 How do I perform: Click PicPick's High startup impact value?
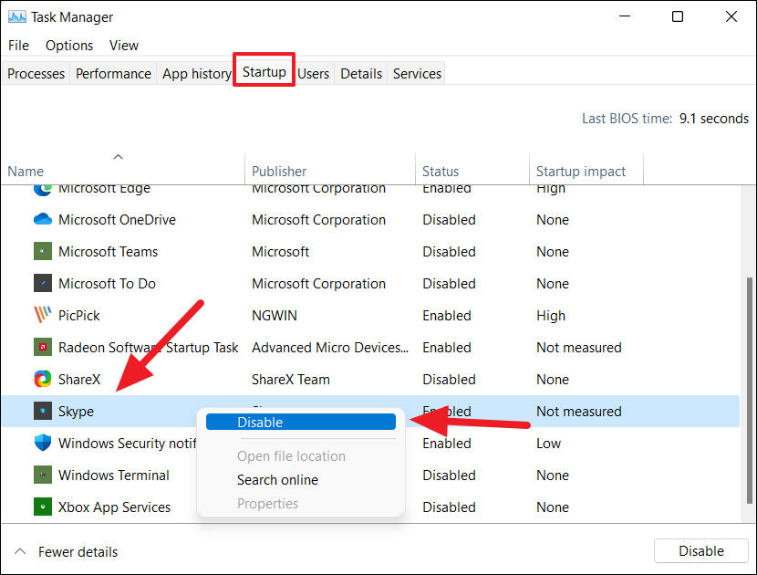pyautogui.click(x=550, y=315)
